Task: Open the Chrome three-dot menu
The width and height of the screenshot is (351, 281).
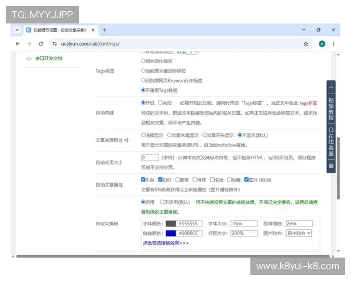Action: tap(333, 44)
